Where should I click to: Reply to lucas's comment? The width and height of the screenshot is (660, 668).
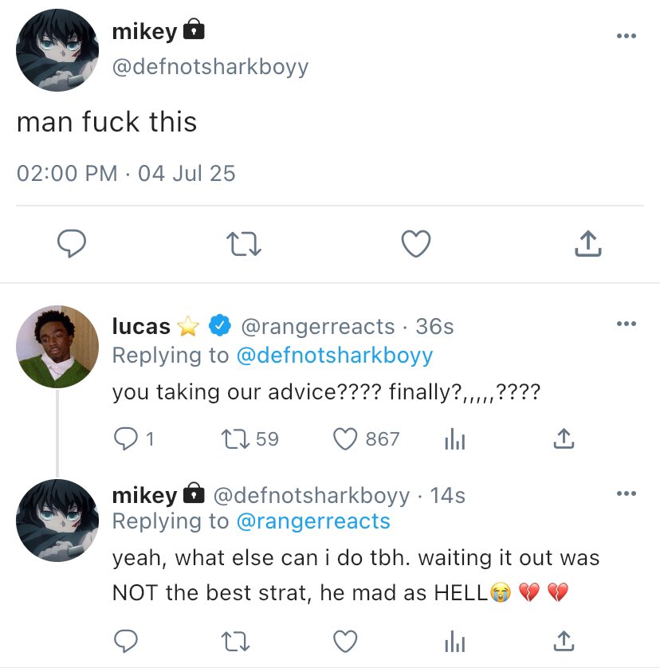click(127, 438)
